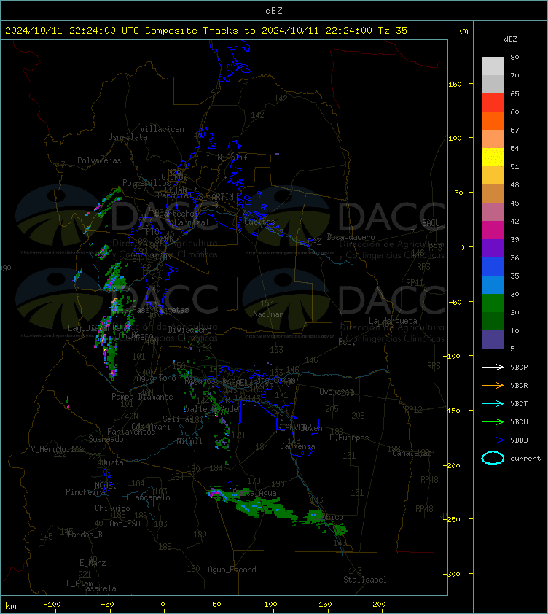Click the 'Llancanelo' map label
The height and width of the screenshot is (614, 548).
click(x=148, y=497)
